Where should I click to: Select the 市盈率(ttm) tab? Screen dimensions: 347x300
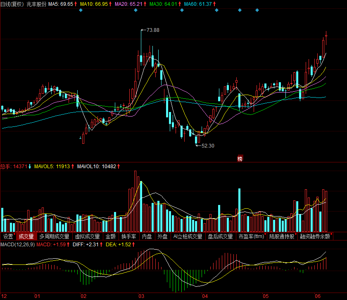[252, 236]
